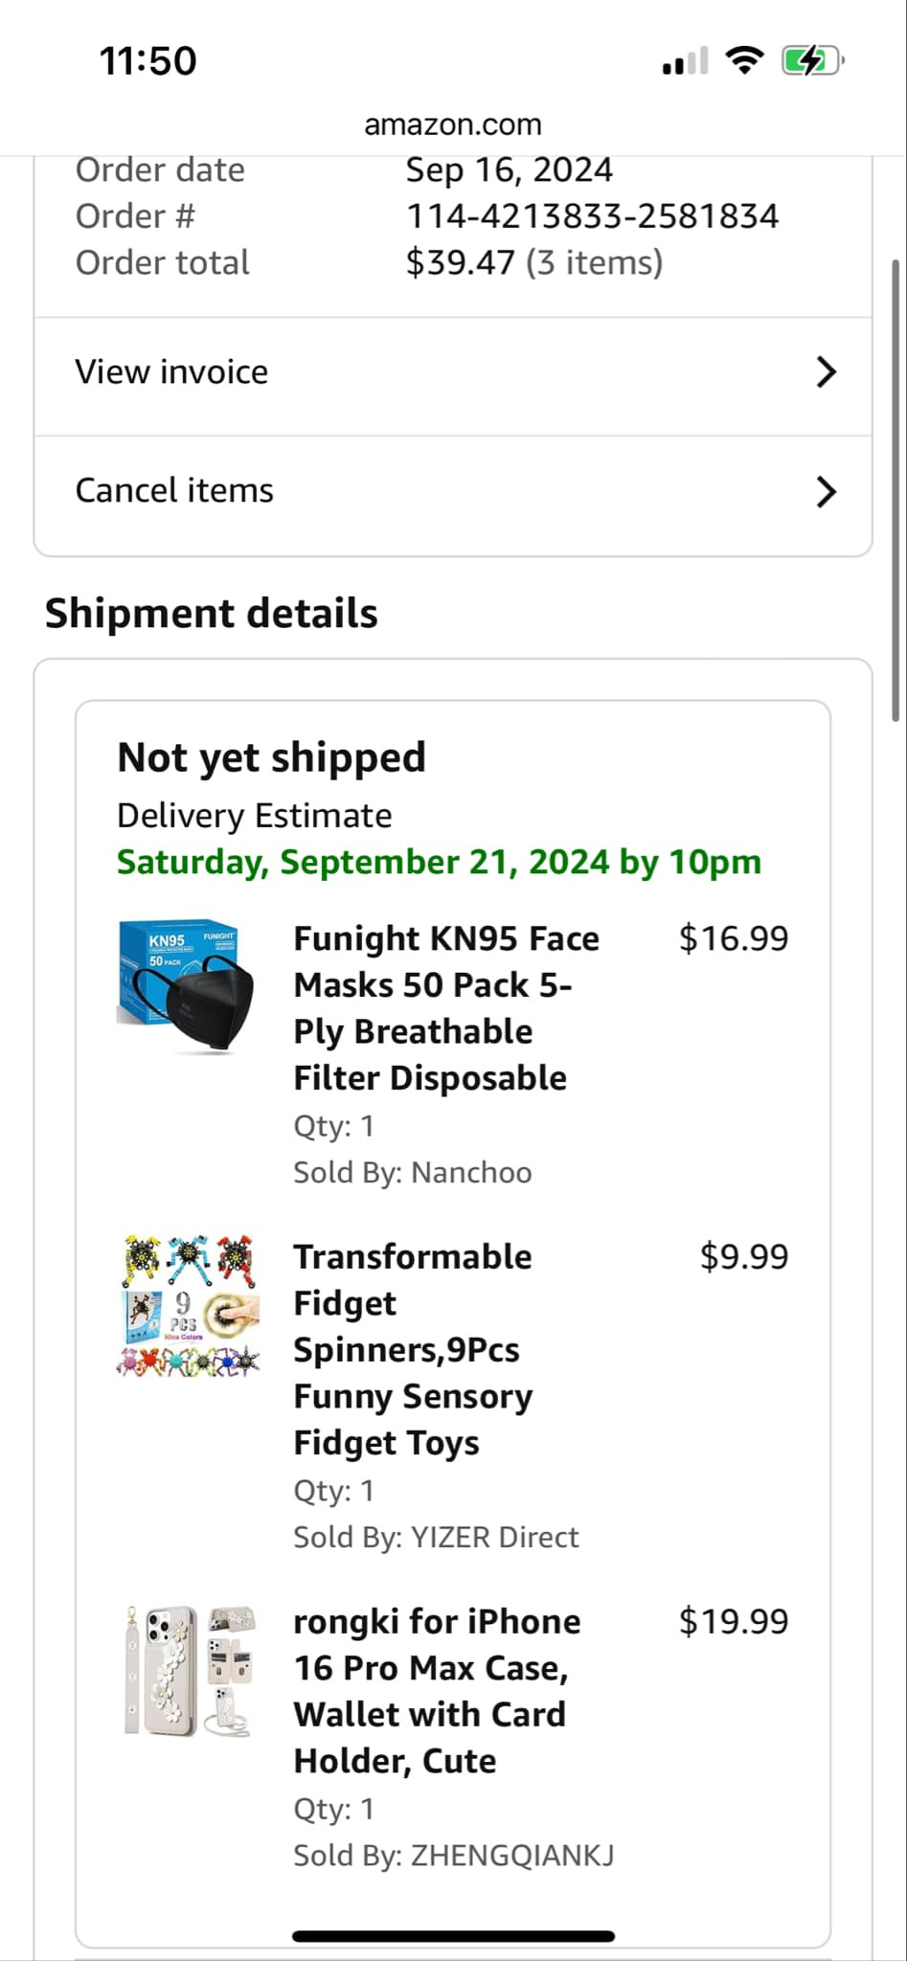Screen dimensions: 907x1961
Task: Open the Funight KN95 Face Masks product link
Action: 446,1008
